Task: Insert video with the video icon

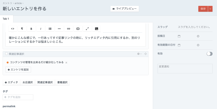Action: [x=78, y=29]
